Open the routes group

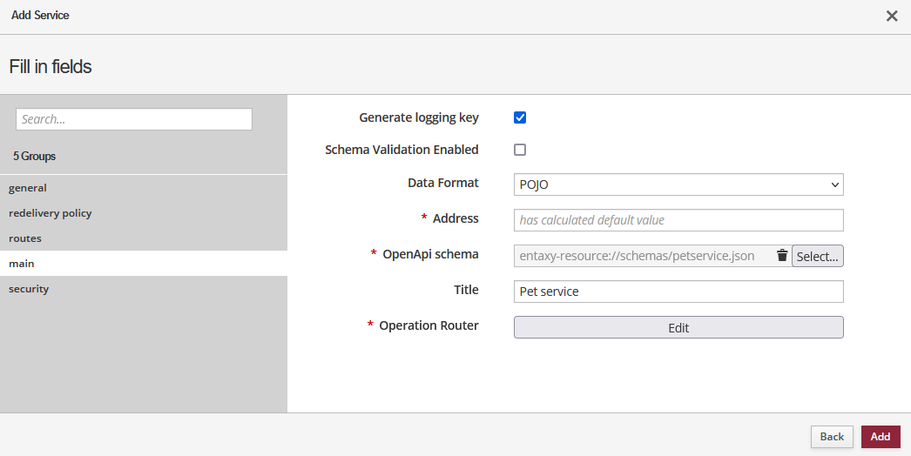pyautogui.click(x=25, y=238)
